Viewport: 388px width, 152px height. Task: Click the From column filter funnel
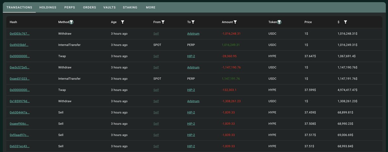[x=163, y=22]
